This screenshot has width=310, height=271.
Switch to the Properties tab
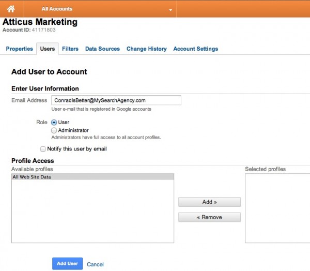tap(20, 49)
